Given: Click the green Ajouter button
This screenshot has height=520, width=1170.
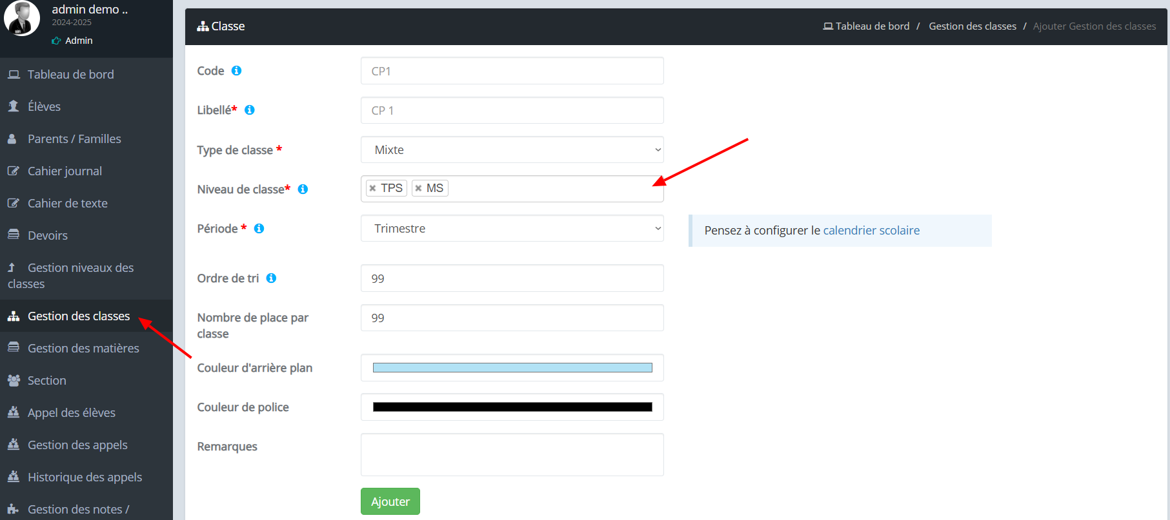Looking at the screenshot, I should click(390, 501).
